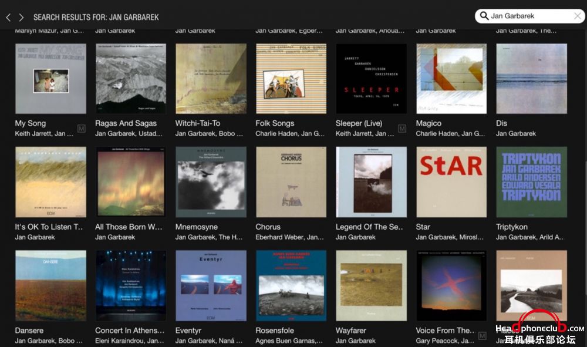
Task: Open the Chorus title link
Action: 268,227
